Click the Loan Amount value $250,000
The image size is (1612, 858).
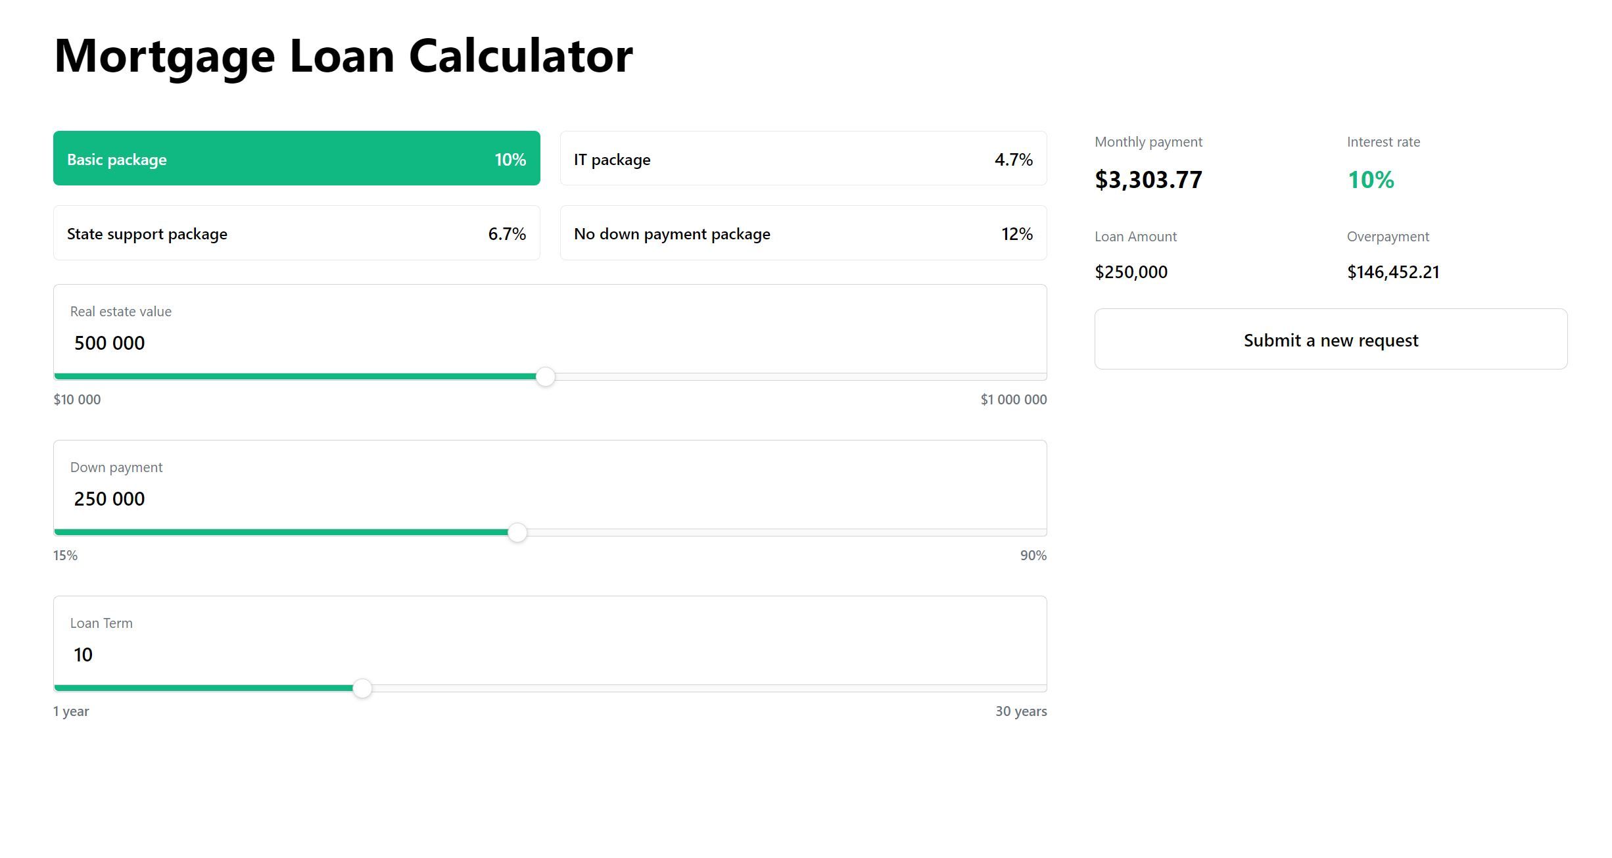[1131, 272]
